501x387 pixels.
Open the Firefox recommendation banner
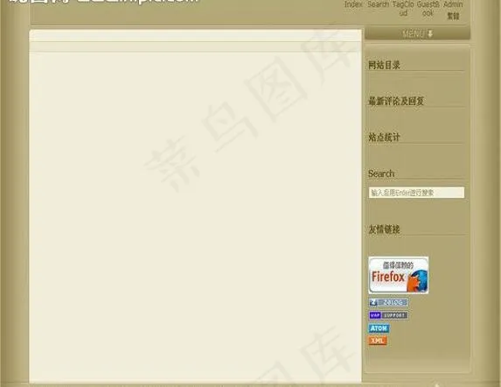pyautogui.click(x=399, y=275)
